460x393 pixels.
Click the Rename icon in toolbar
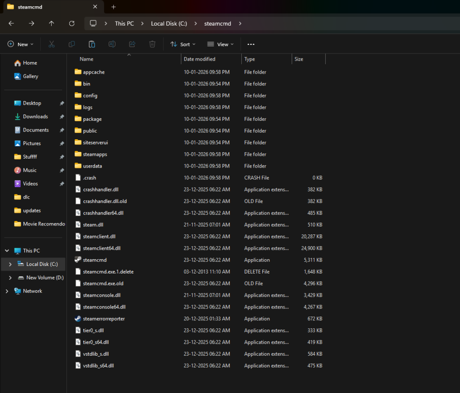pyautogui.click(x=112, y=44)
